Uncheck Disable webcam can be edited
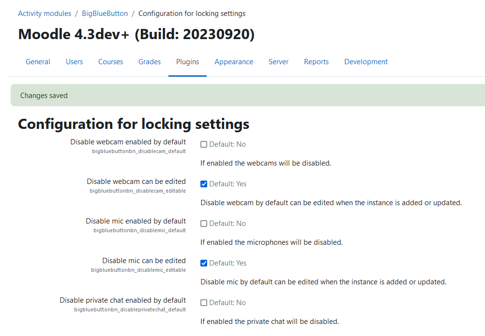The image size is (485, 336). pyautogui.click(x=203, y=184)
